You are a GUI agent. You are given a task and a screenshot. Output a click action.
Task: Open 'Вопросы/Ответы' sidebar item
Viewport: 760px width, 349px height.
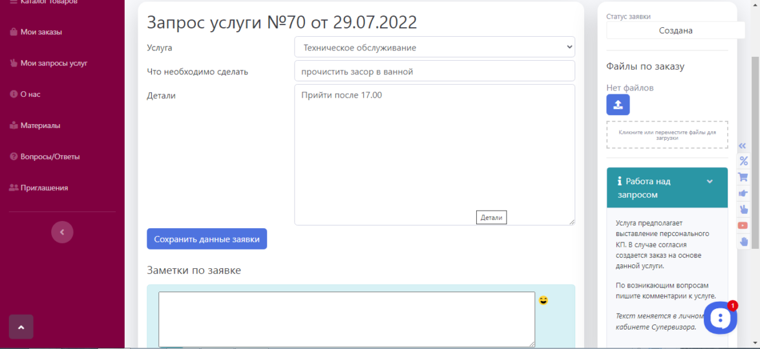45,156
